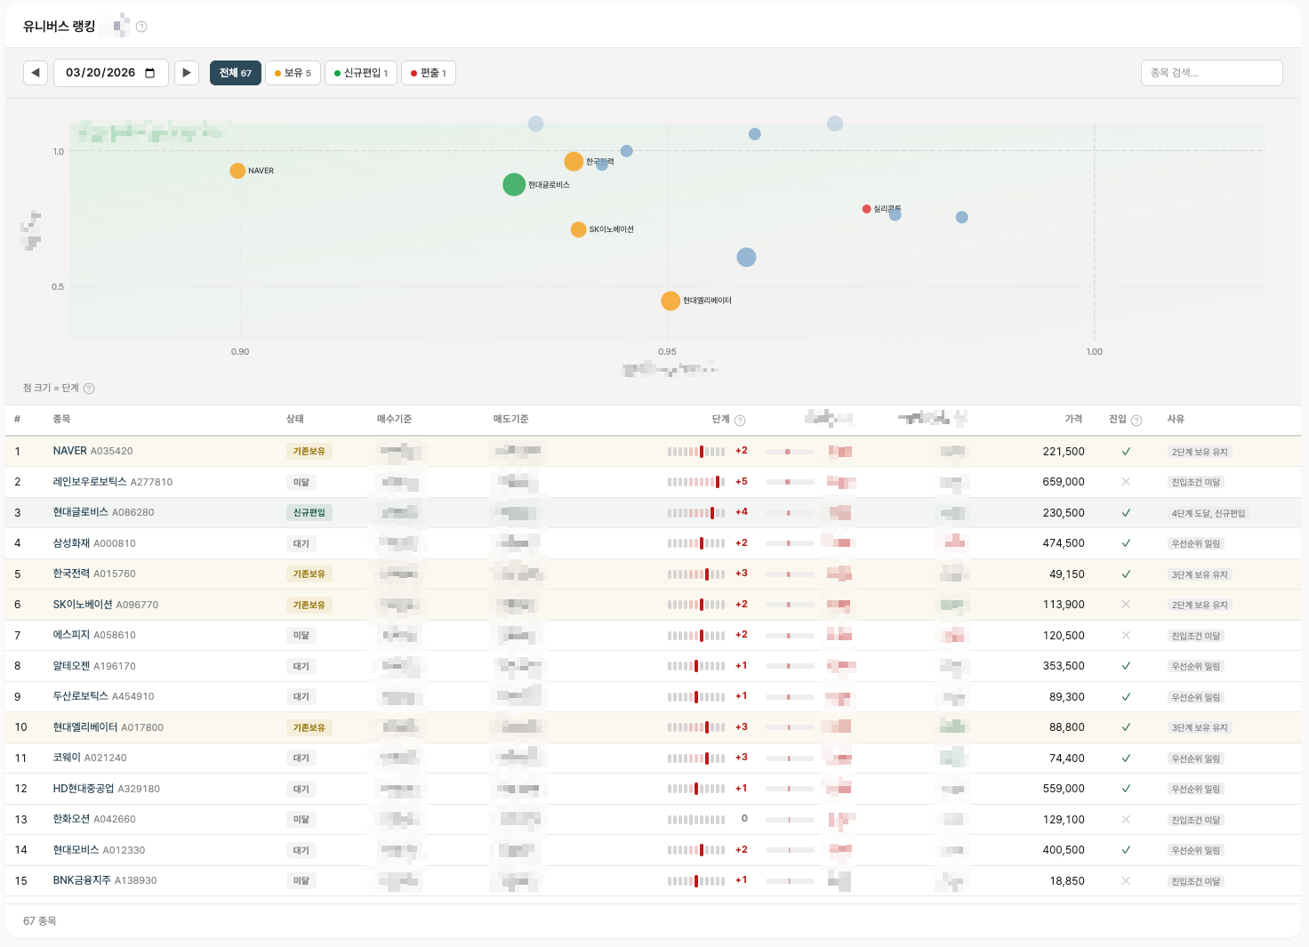The height and width of the screenshot is (947, 1309).
Task: Click the 대기 status badge for 알테오젠
Action: pos(301,666)
